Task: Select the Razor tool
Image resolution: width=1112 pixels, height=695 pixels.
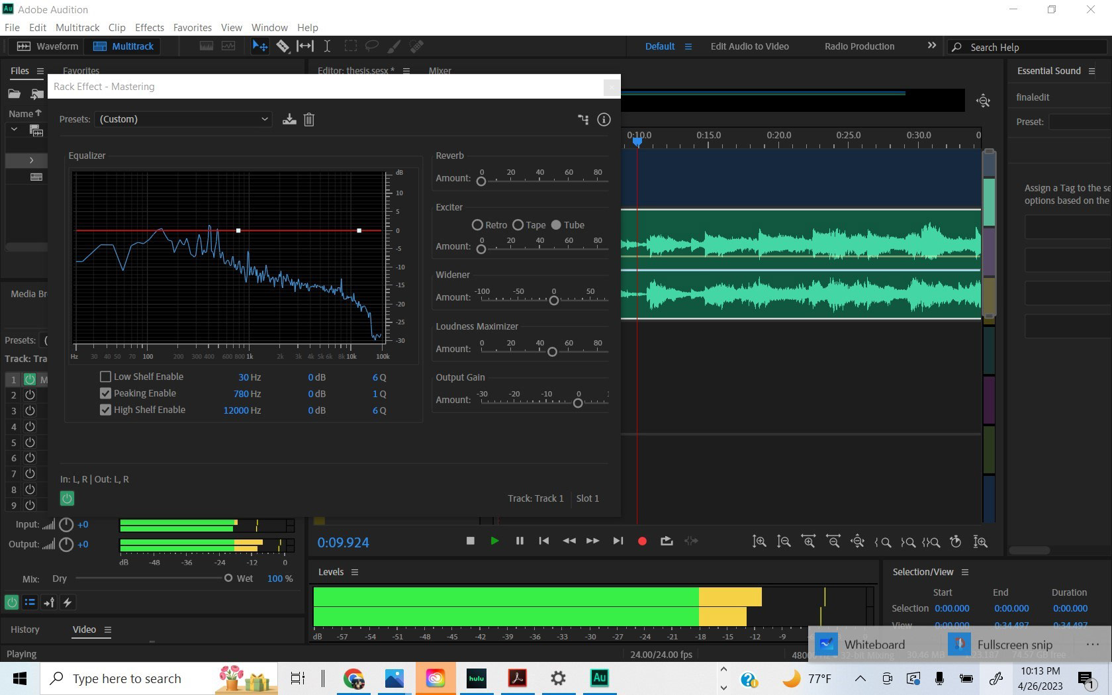Action: 283,46
